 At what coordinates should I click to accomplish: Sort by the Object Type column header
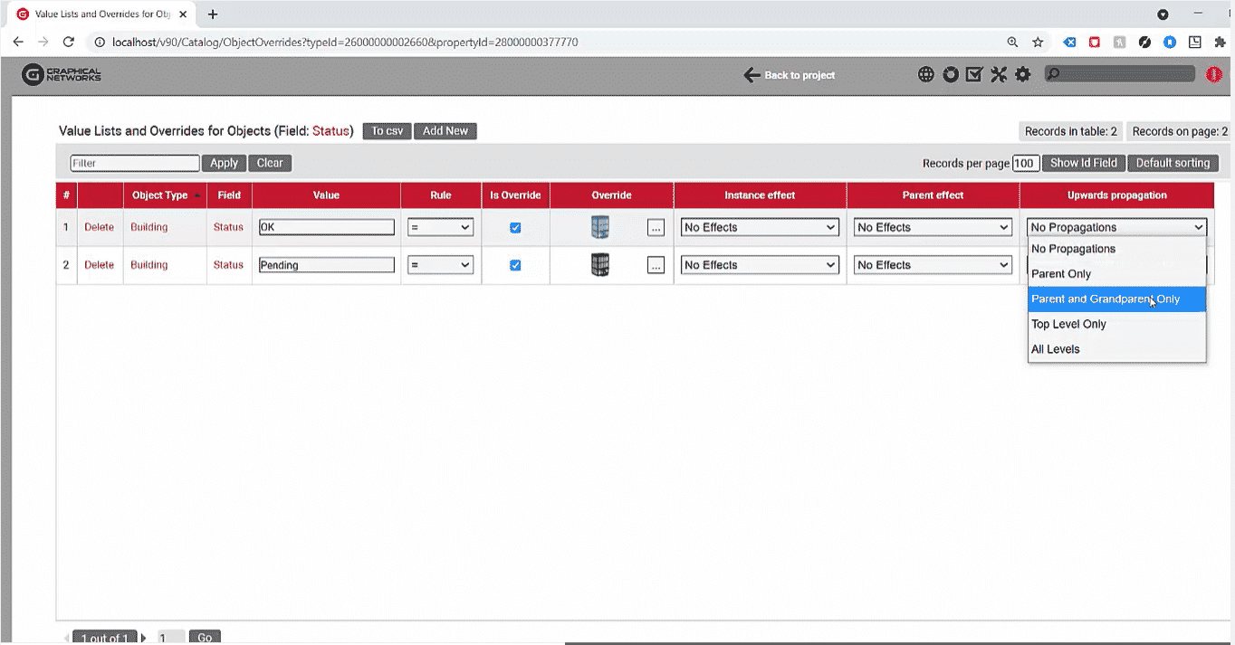pyautogui.click(x=165, y=195)
